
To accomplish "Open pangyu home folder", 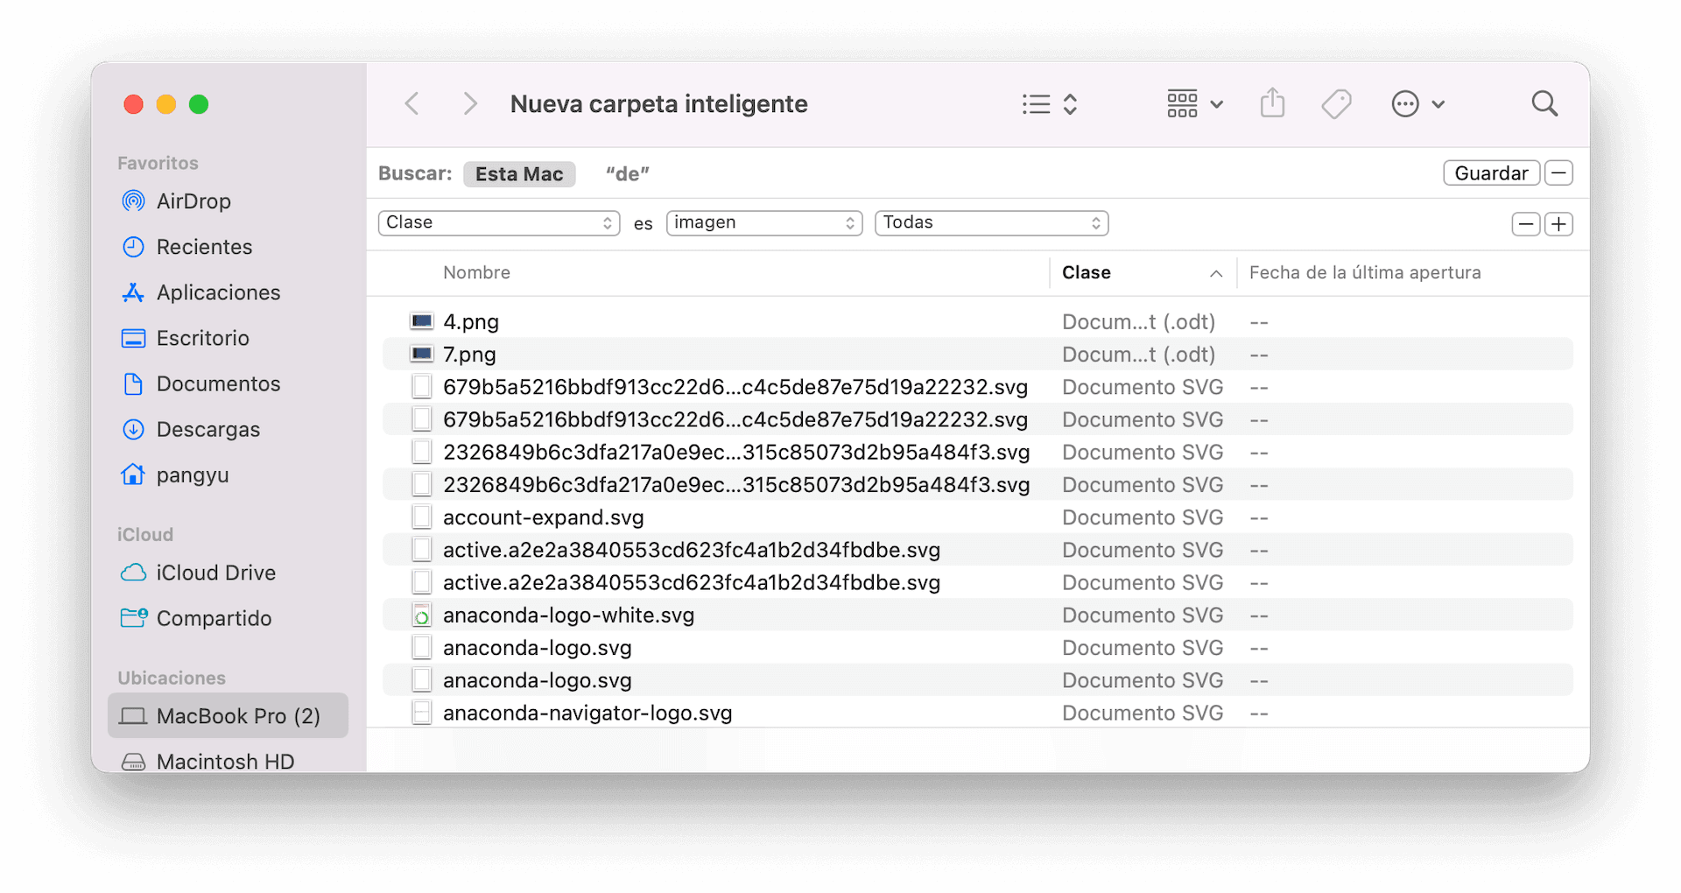I will [228, 475].
